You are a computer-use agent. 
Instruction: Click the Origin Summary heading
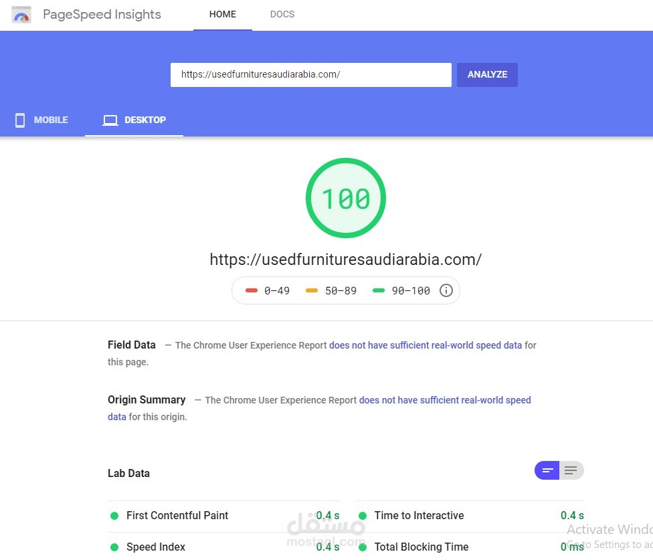(x=147, y=399)
